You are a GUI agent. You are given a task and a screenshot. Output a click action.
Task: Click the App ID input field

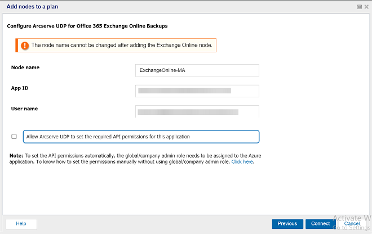[197, 91]
